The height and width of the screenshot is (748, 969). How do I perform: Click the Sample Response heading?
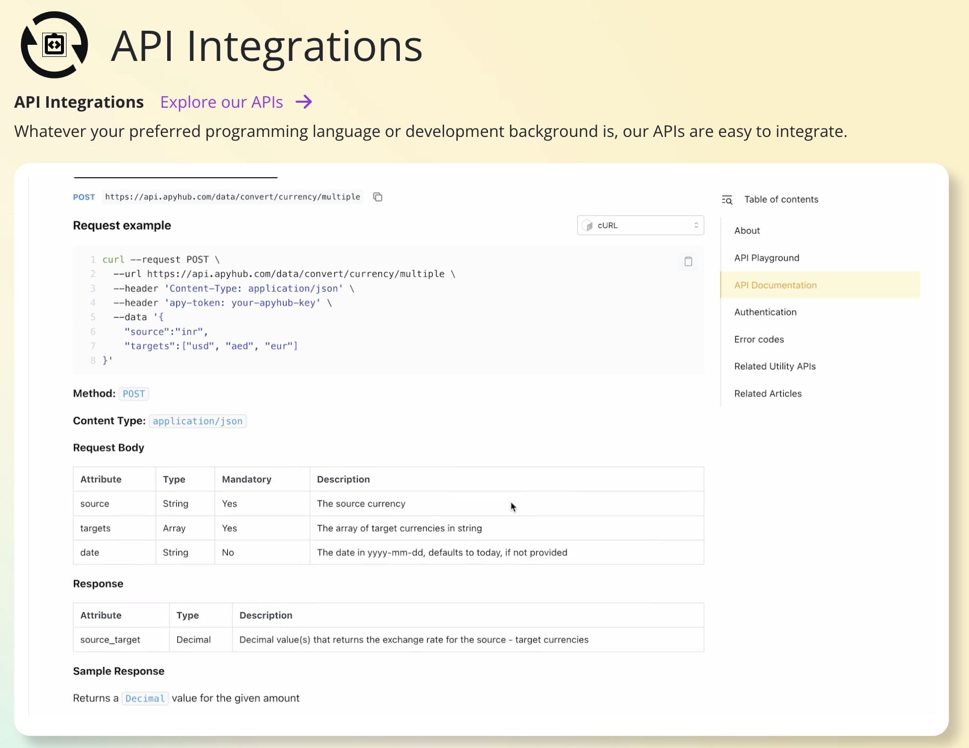pyautogui.click(x=118, y=671)
